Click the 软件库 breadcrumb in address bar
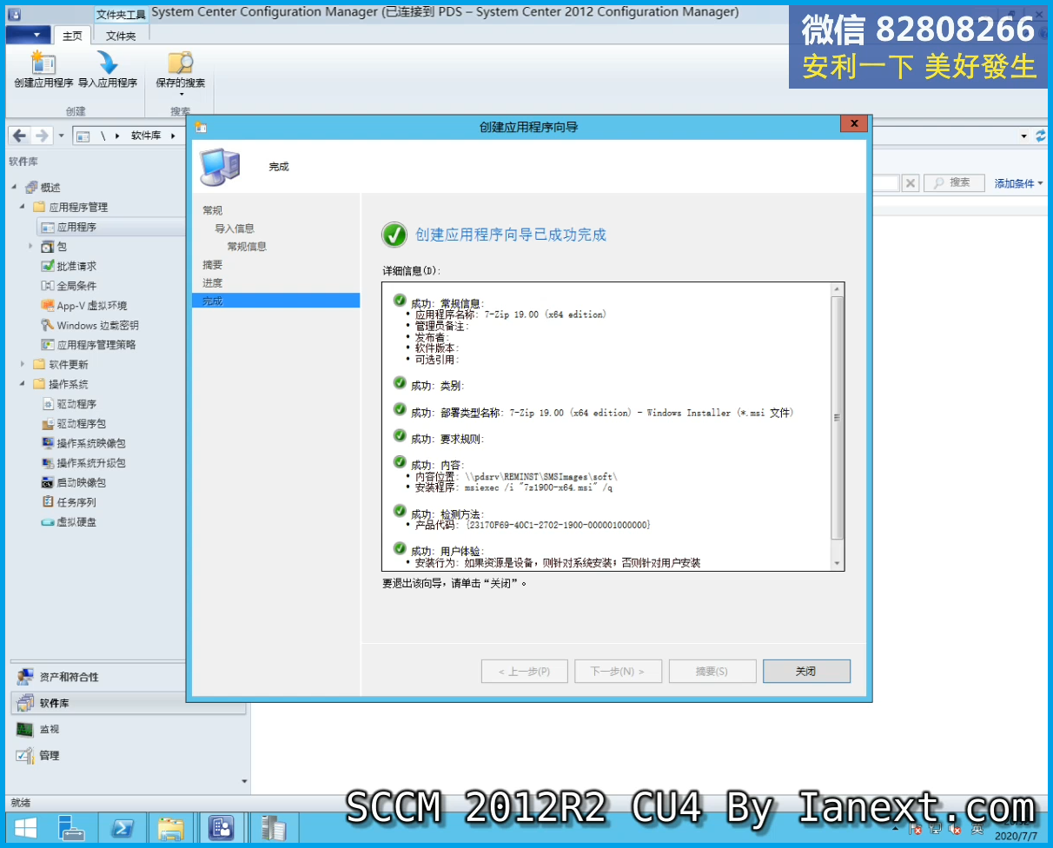Viewport: 1053px width, 848px height. pos(146,136)
